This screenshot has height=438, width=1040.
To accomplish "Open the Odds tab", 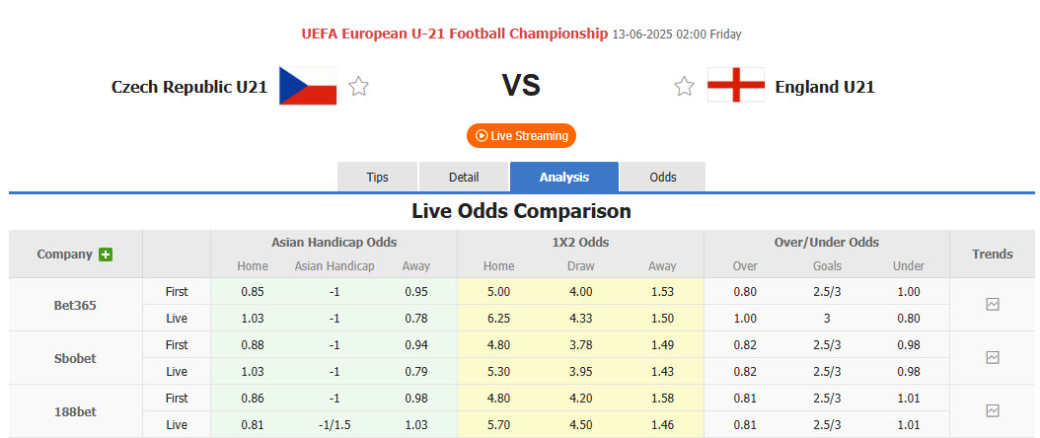I will (x=663, y=178).
